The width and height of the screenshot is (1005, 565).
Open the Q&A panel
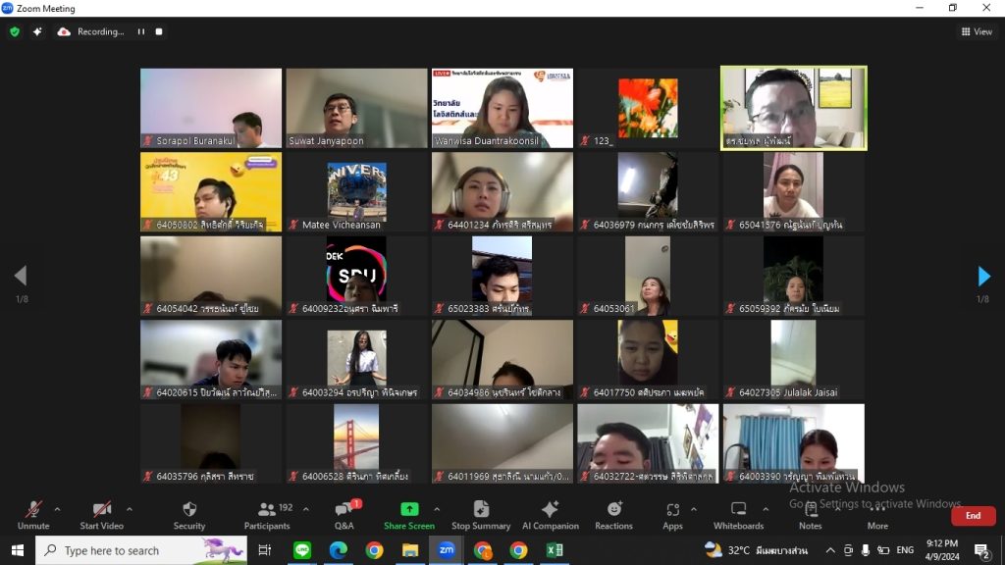pyautogui.click(x=344, y=516)
